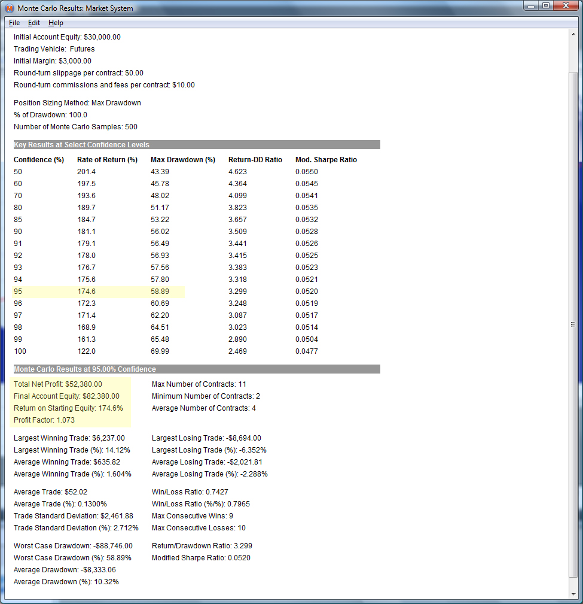
Task: Click max drawdown value 43.39
Action: click(160, 172)
